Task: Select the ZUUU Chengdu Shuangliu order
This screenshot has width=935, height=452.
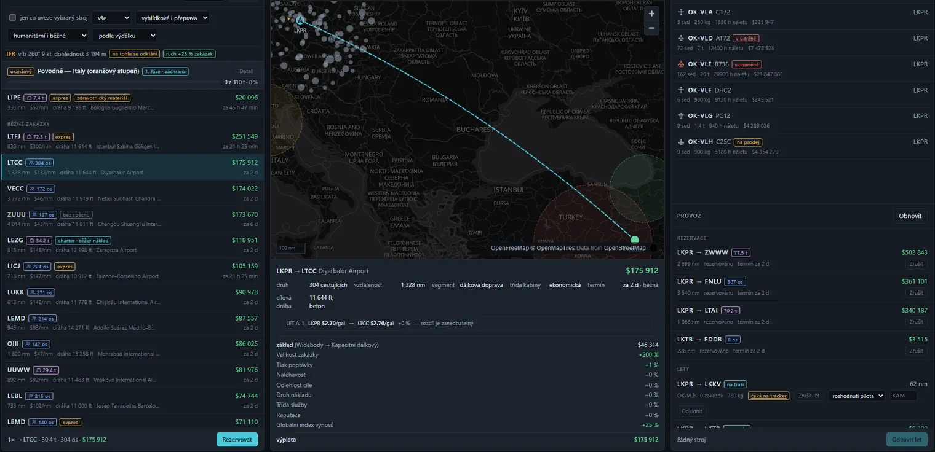Action: tap(132, 219)
